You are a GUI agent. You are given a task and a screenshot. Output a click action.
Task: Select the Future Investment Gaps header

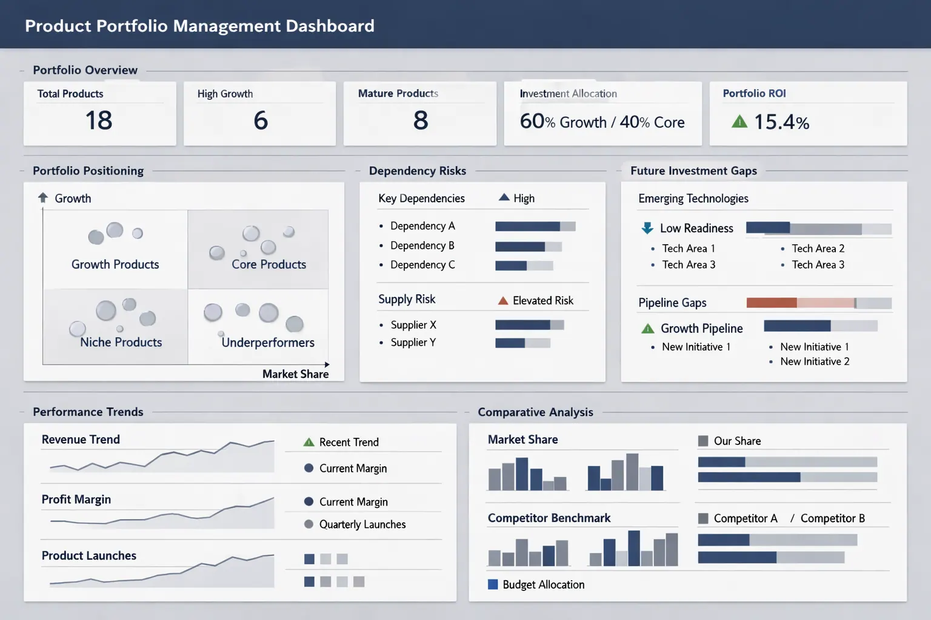[693, 171]
